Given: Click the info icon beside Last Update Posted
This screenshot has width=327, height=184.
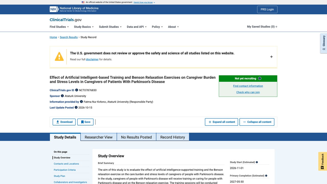Looking at the screenshot, I should pos(76,107).
